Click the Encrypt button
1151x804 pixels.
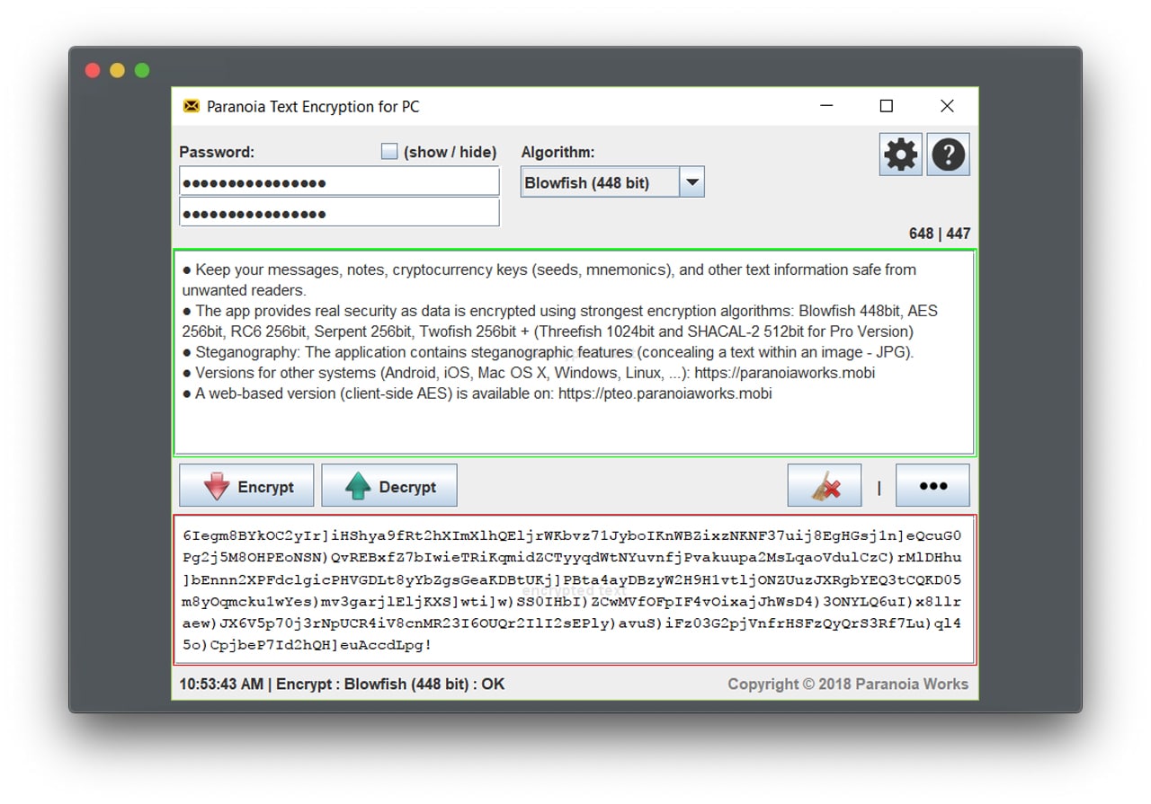click(x=246, y=486)
